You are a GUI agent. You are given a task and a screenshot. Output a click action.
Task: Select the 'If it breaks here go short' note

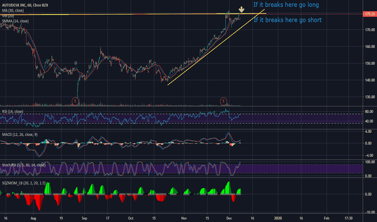288,20
